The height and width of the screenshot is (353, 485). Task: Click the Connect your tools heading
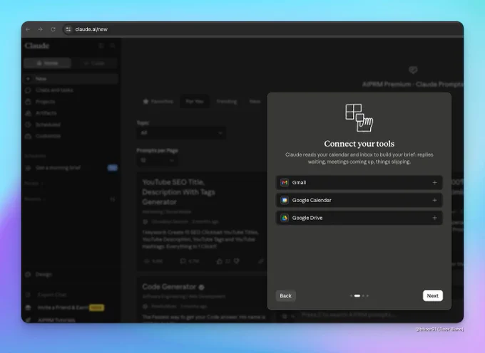(x=359, y=144)
